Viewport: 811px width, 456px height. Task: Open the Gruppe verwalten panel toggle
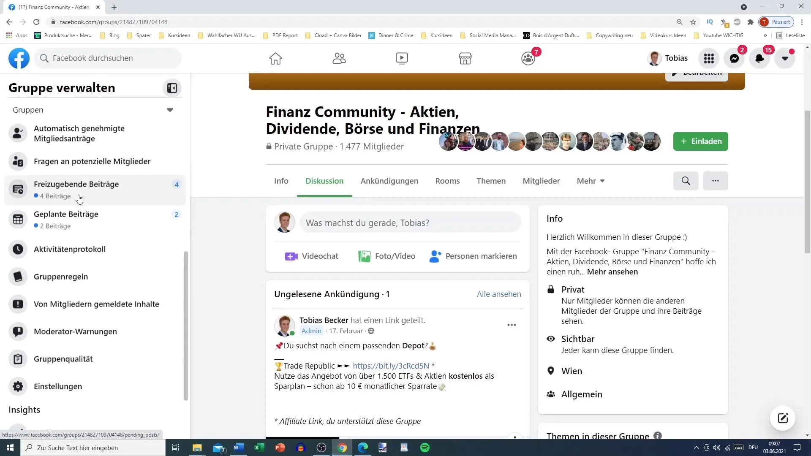pos(173,88)
